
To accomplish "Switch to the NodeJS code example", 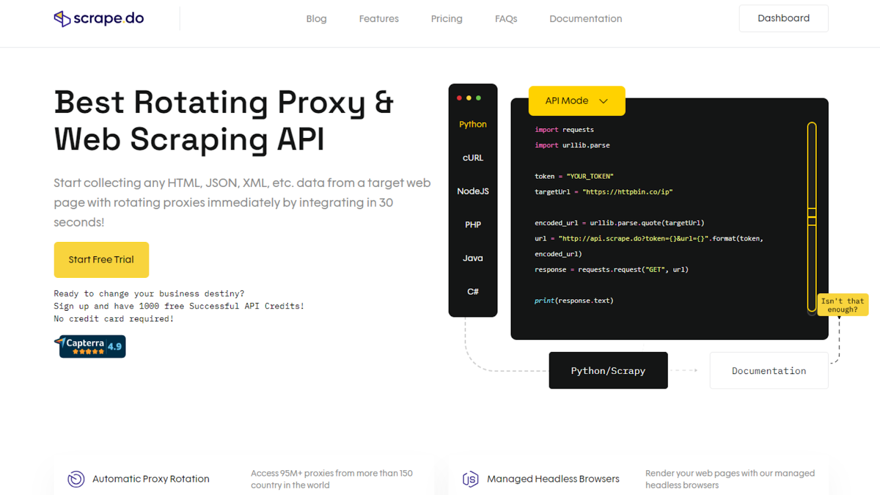I will (x=472, y=191).
